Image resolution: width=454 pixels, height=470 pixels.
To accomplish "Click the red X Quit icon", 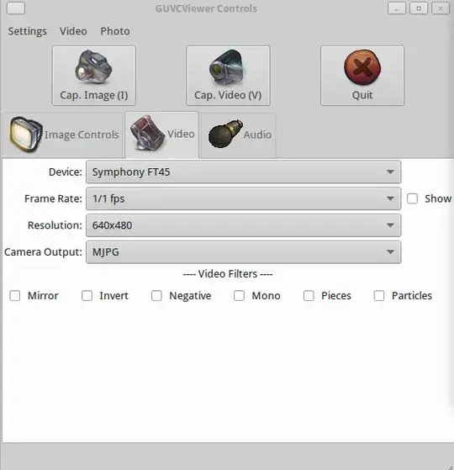I will click(362, 67).
